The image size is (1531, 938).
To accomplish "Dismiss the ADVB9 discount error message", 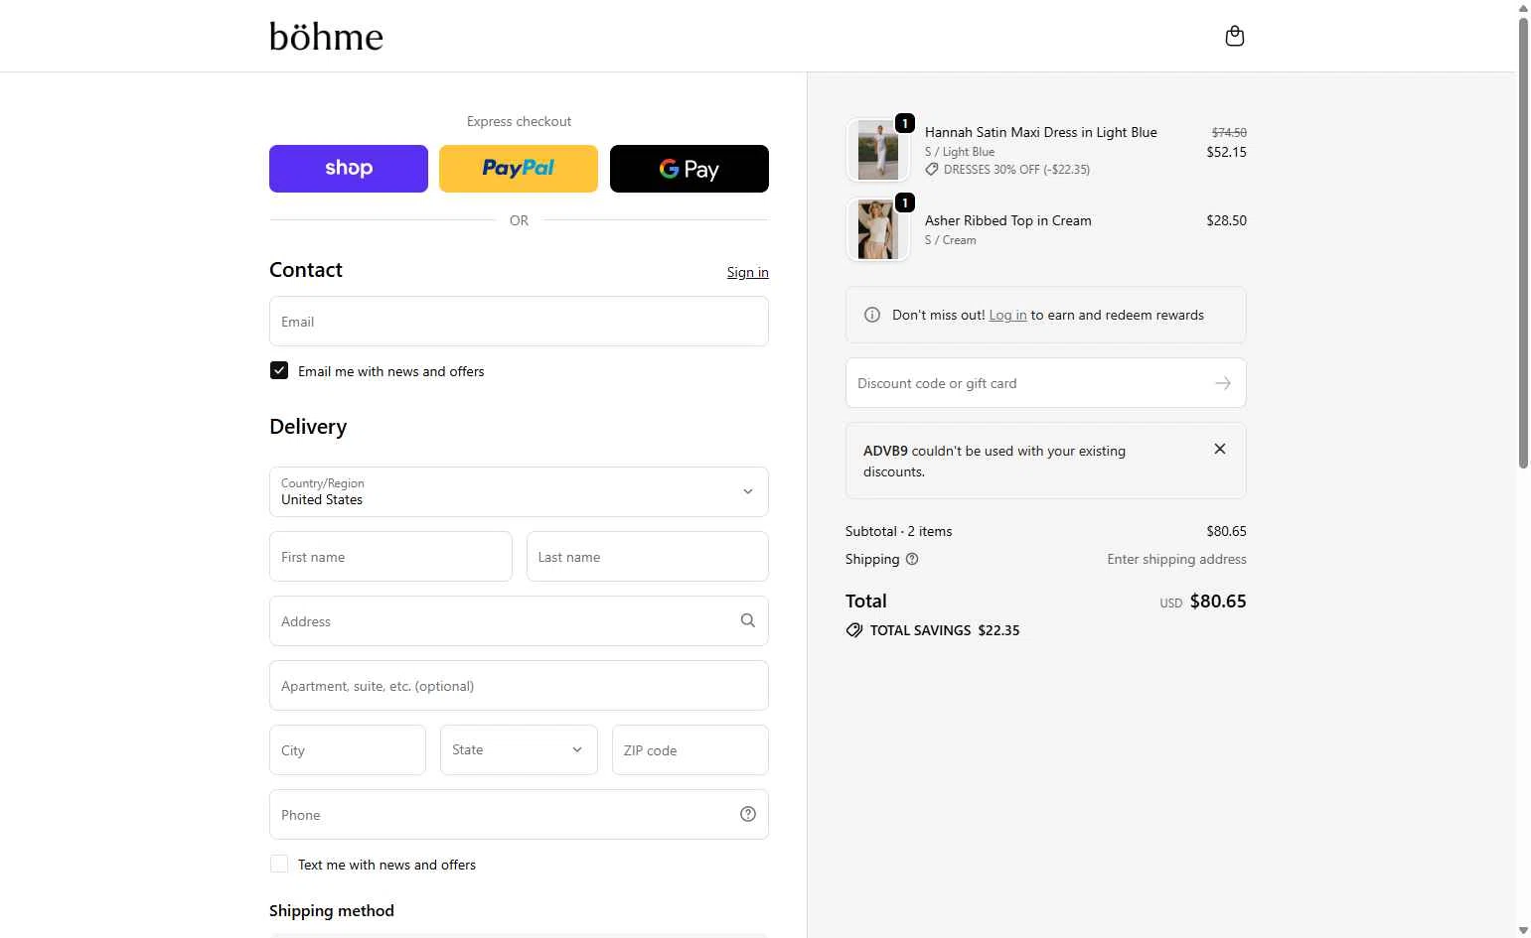I will click(x=1220, y=449).
